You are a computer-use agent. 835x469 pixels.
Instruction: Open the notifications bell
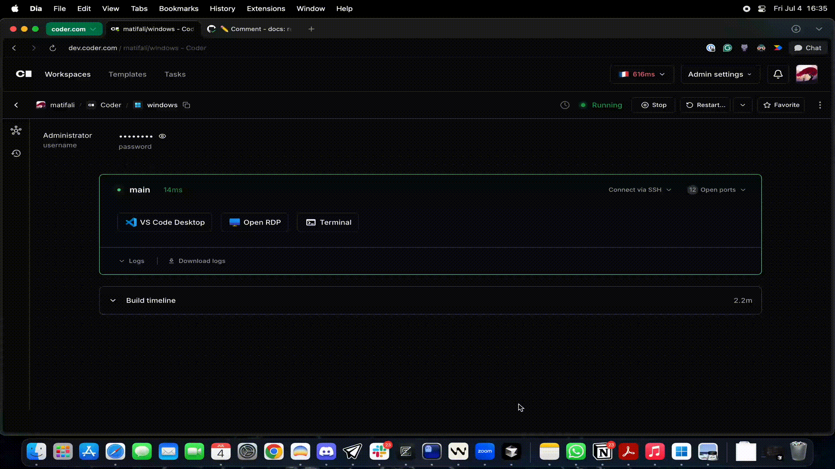(778, 74)
